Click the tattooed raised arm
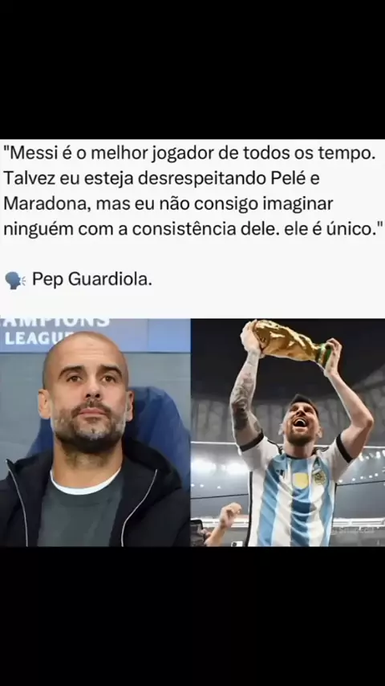 [245, 394]
